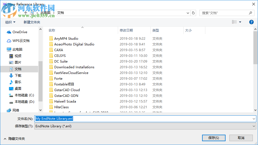Open the address bar history dropdown

point(188,13)
